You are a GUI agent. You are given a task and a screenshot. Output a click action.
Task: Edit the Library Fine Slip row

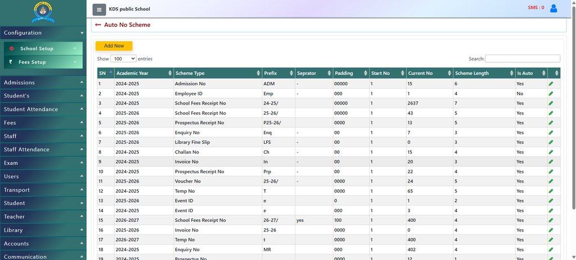pyautogui.click(x=551, y=142)
